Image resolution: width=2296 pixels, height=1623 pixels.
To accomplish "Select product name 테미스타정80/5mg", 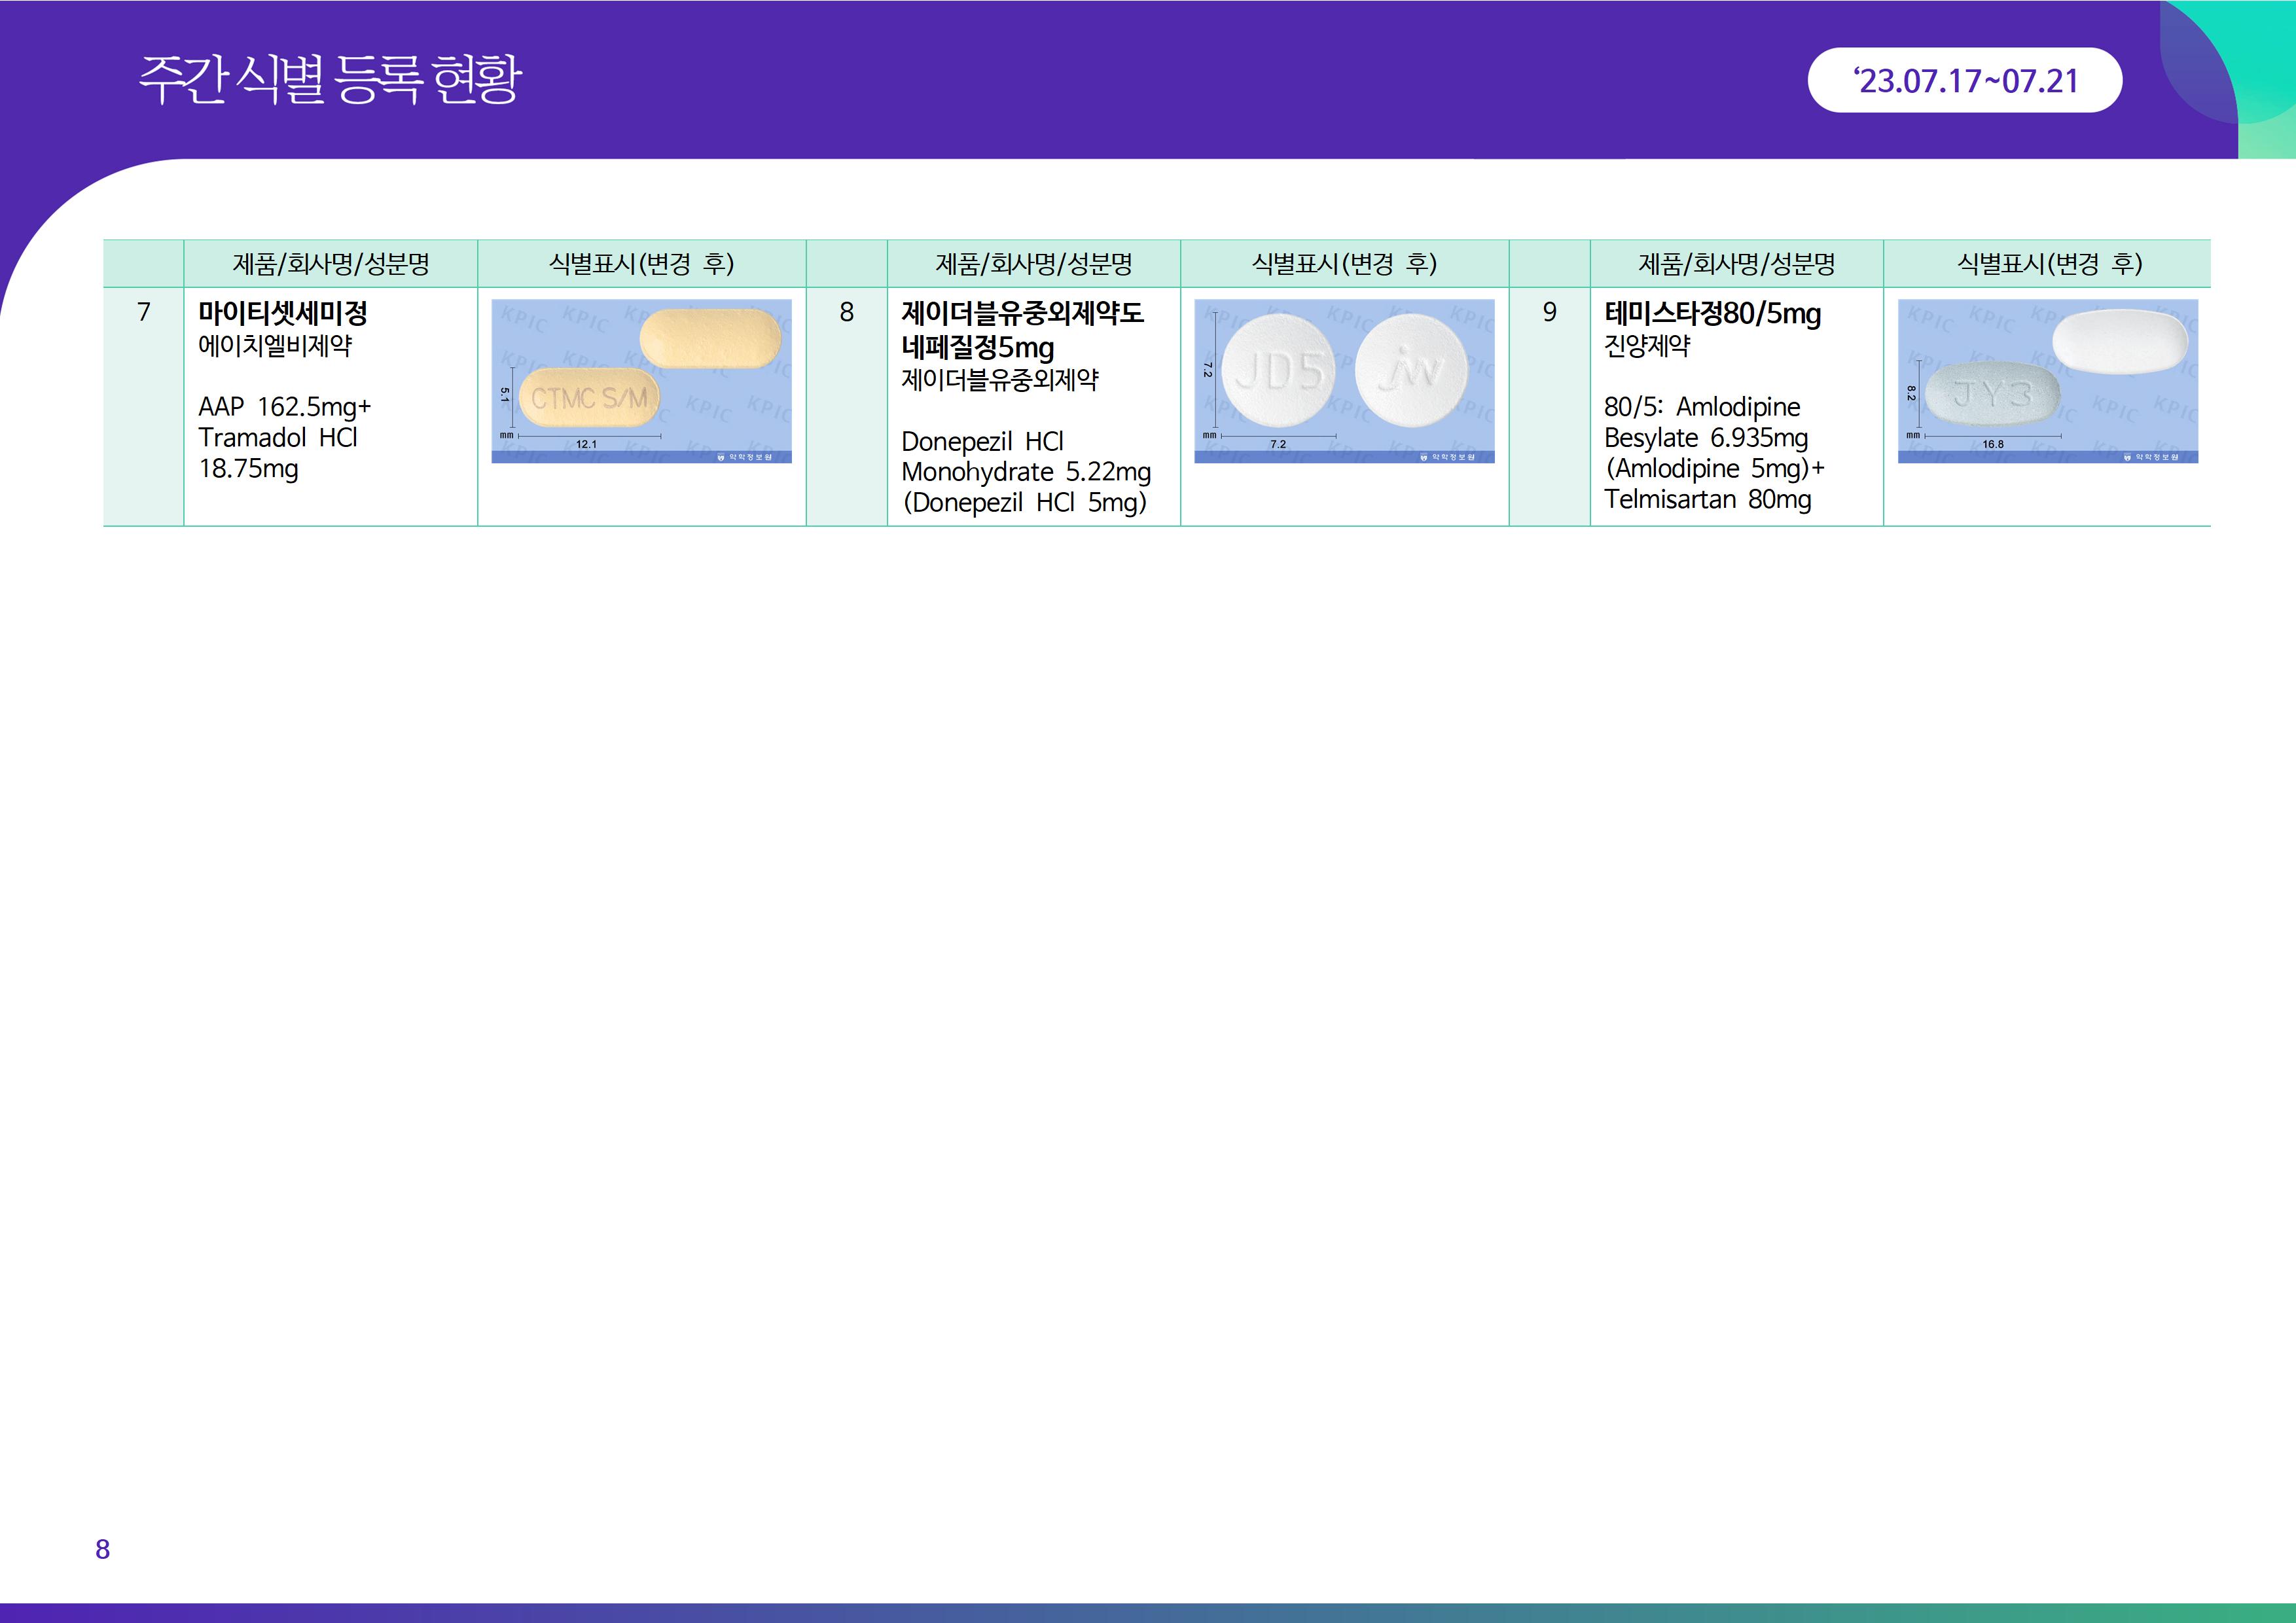I will (1712, 313).
